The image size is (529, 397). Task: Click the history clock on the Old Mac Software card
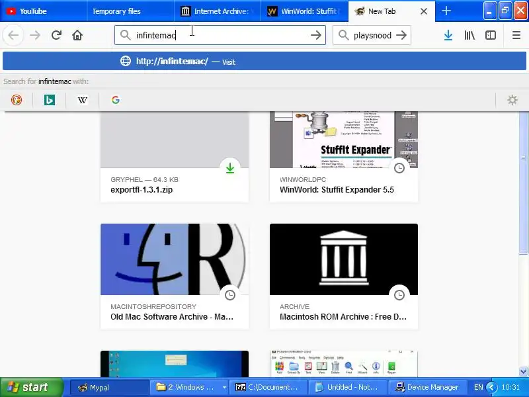[230, 295]
